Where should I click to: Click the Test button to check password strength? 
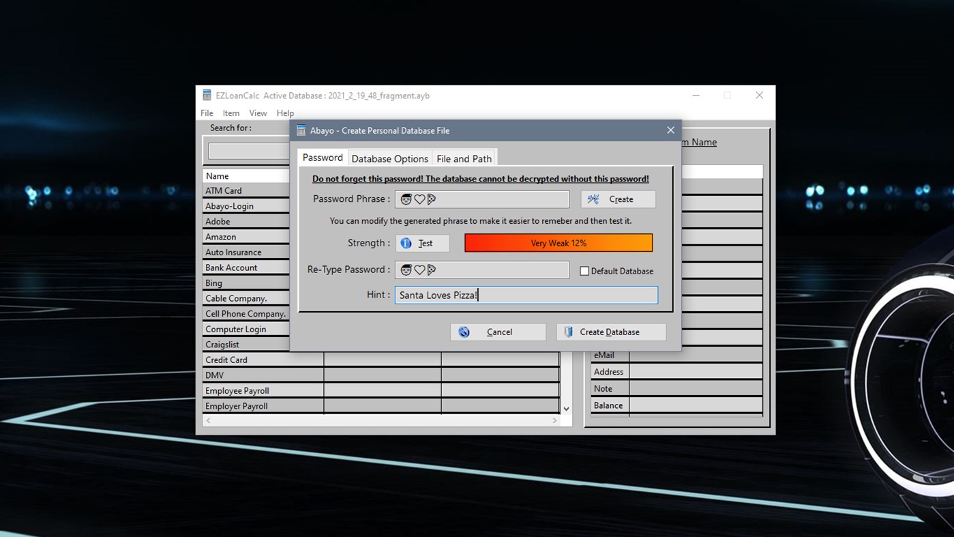[422, 243]
